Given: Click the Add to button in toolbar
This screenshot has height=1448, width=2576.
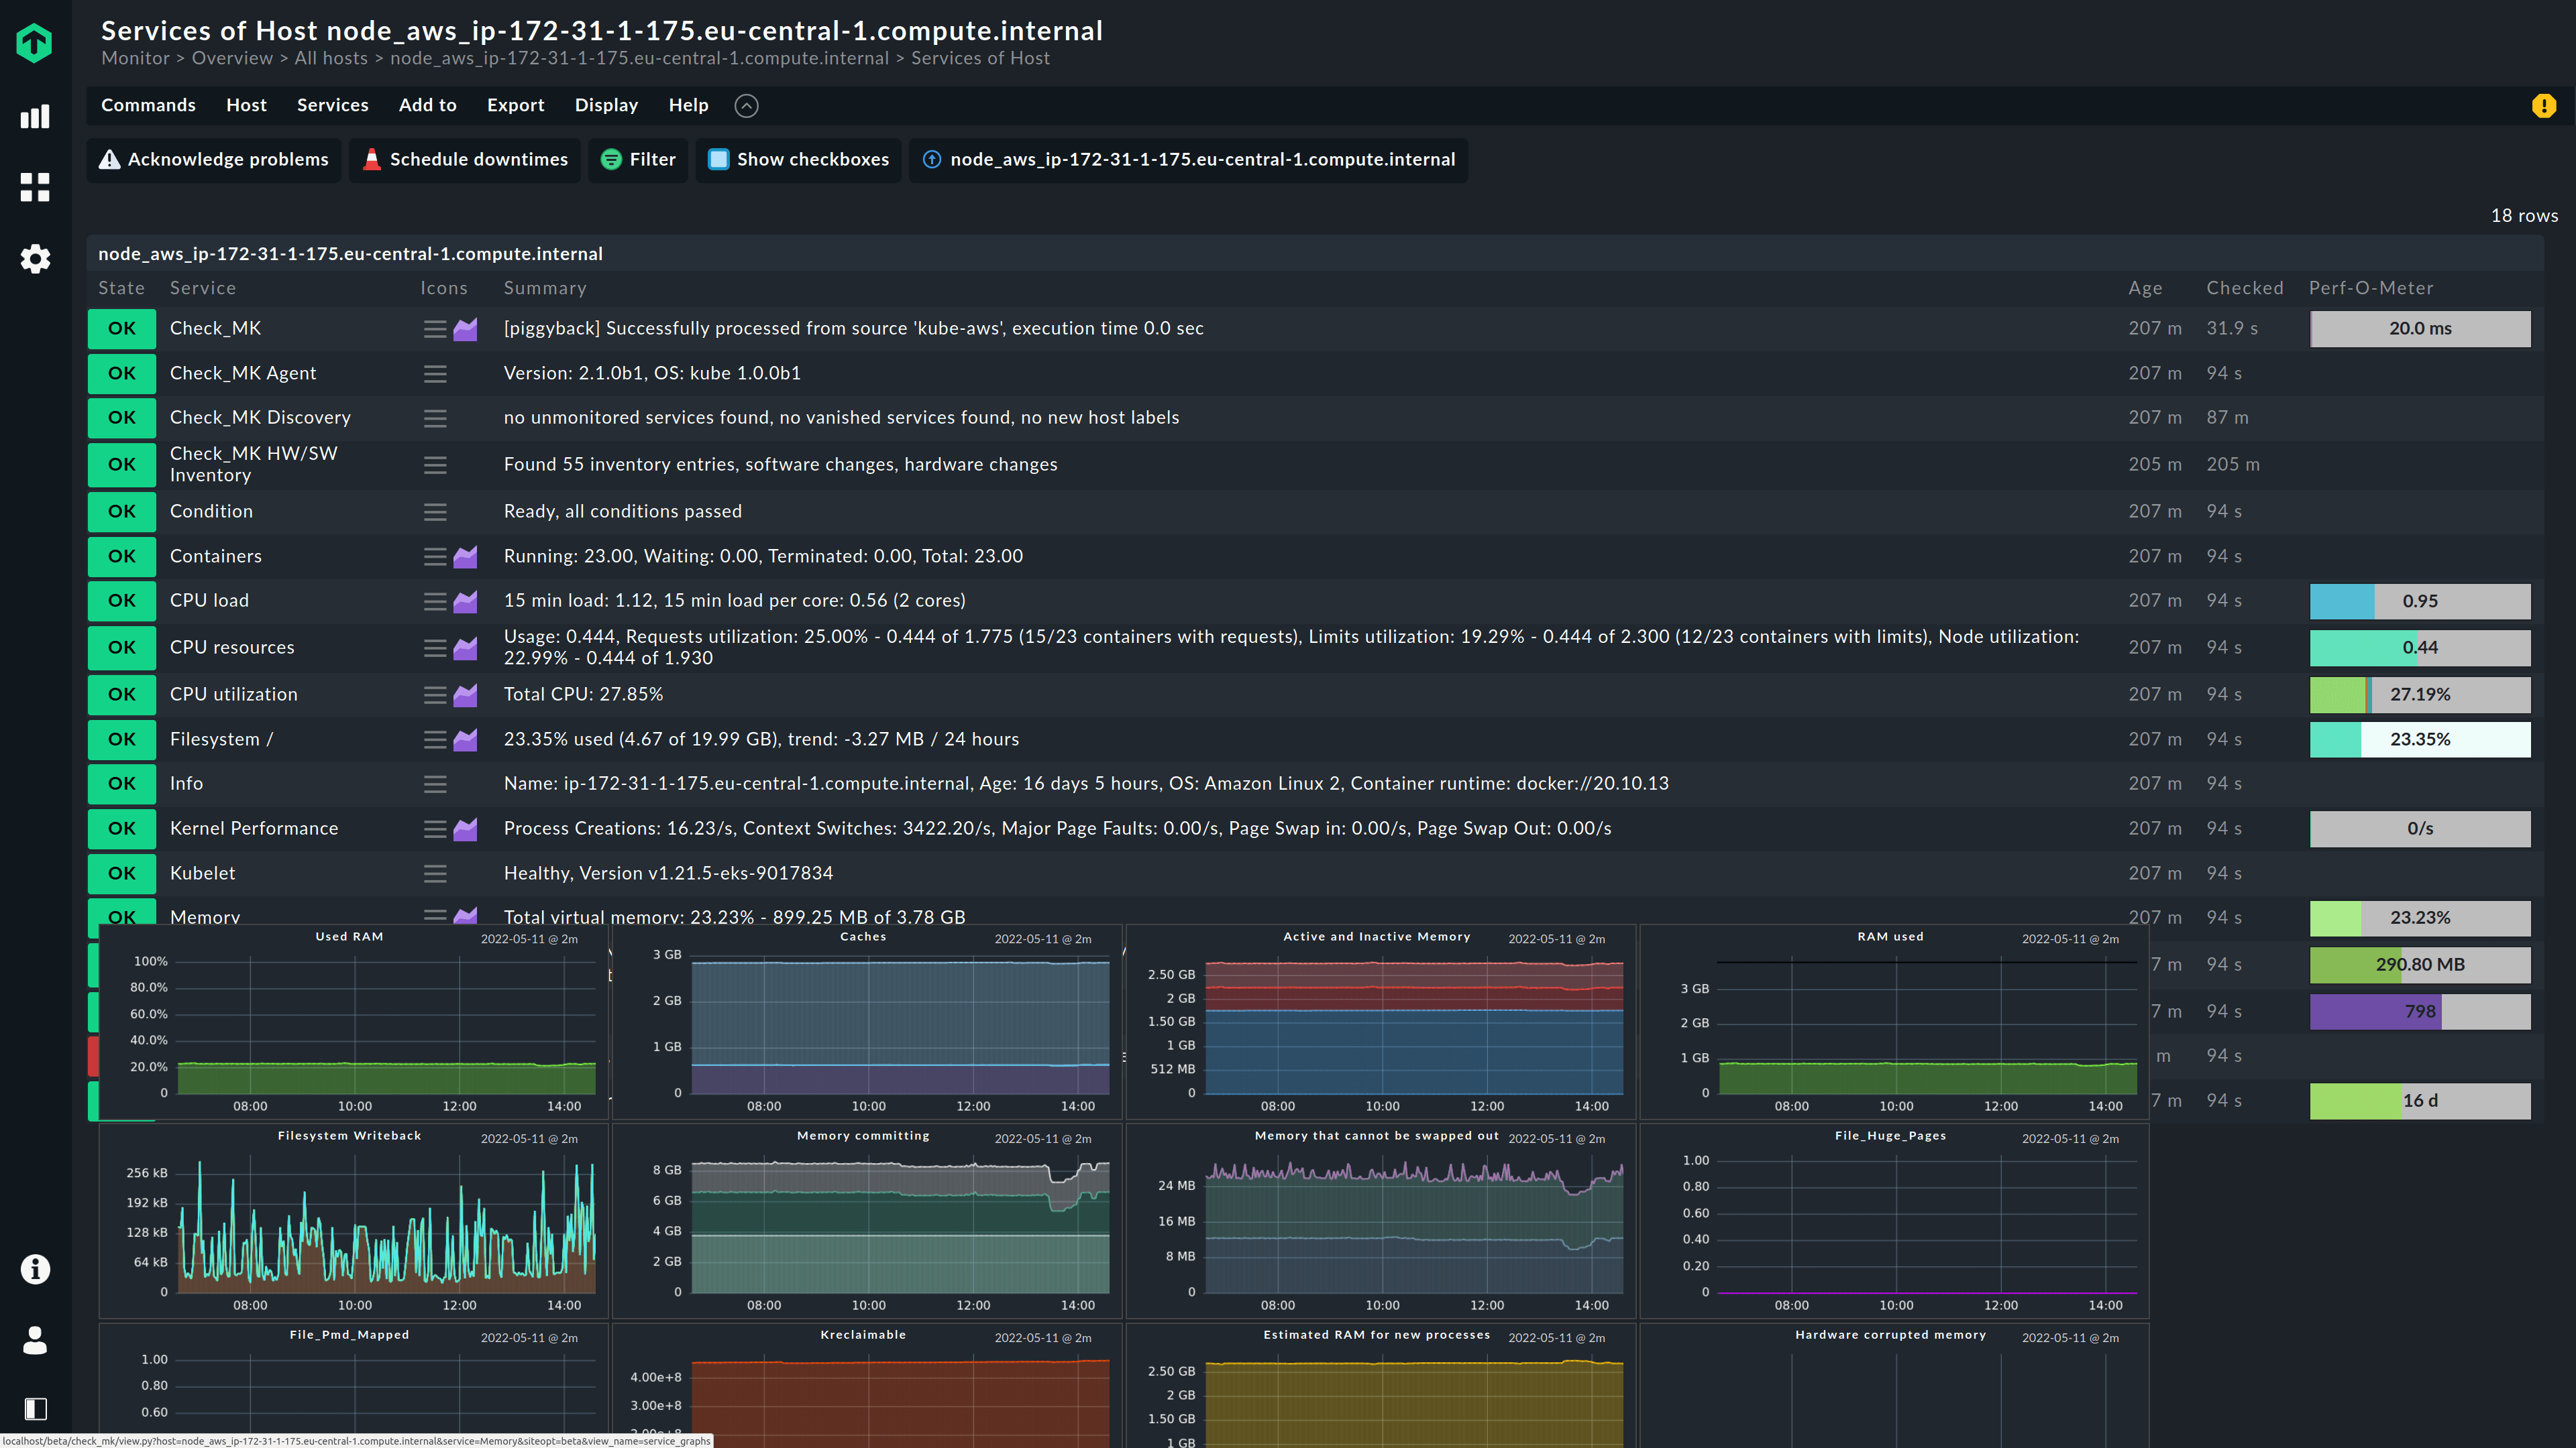Looking at the screenshot, I should coord(427,105).
